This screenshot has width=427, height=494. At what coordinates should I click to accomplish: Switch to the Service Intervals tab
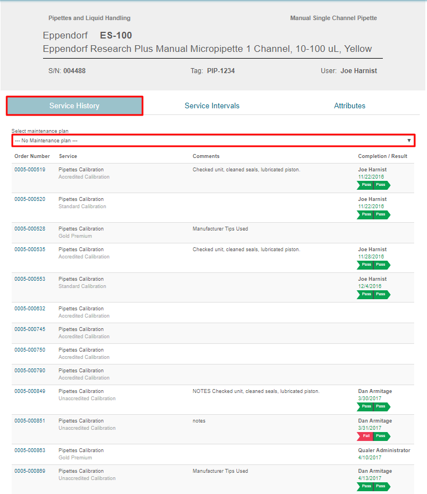tap(212, 106)
